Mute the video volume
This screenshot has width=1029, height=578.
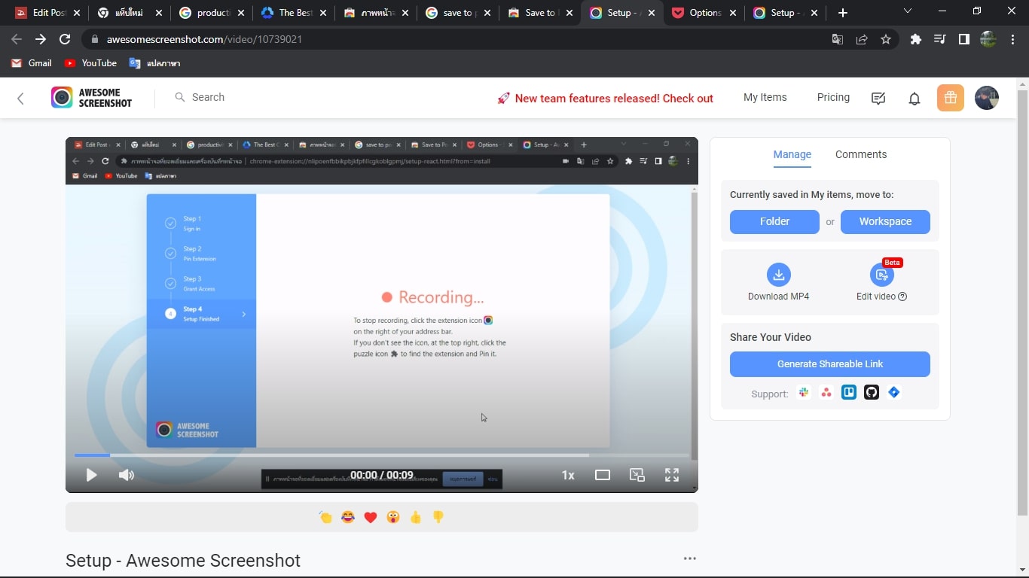pos(127,475)
